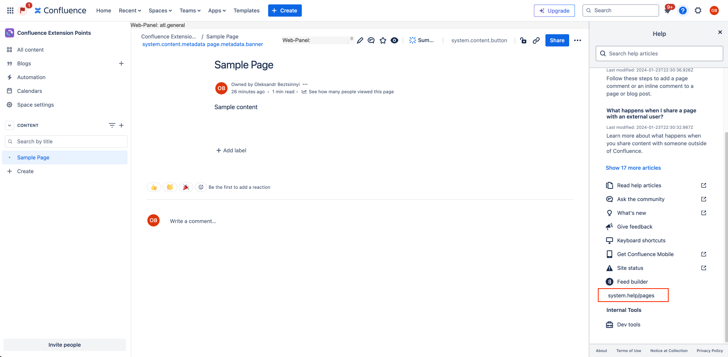Open the emoji reaction picker icon
The width and height of the screenshot is (728, 357).
click(x=201, y=187)
